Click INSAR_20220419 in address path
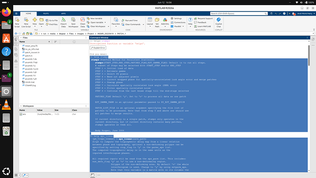Image resolution: width=316 pixels, height=178 pixels. 105,33
